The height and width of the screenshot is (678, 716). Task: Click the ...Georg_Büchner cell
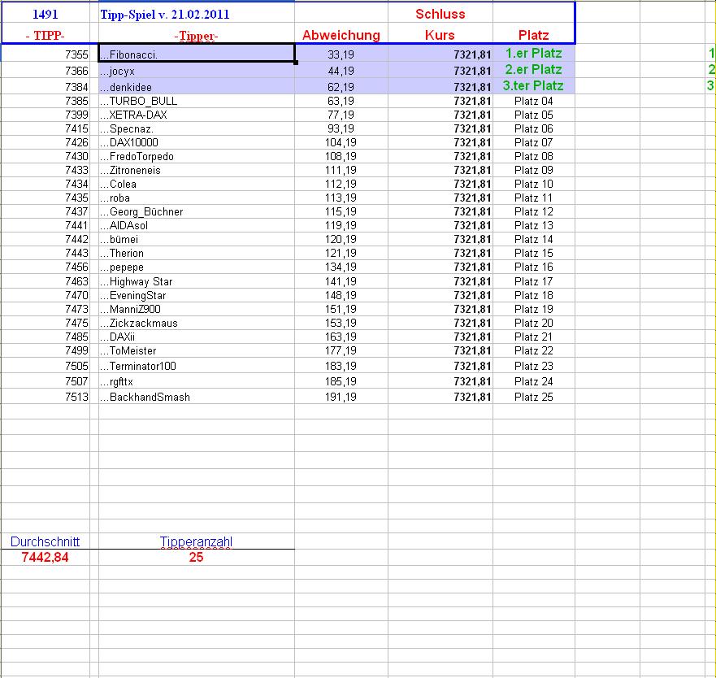(197, 211)
